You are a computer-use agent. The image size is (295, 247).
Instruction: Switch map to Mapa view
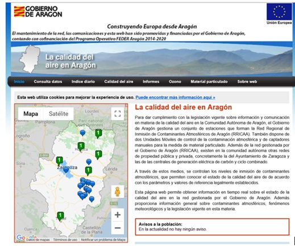point(31,114)
